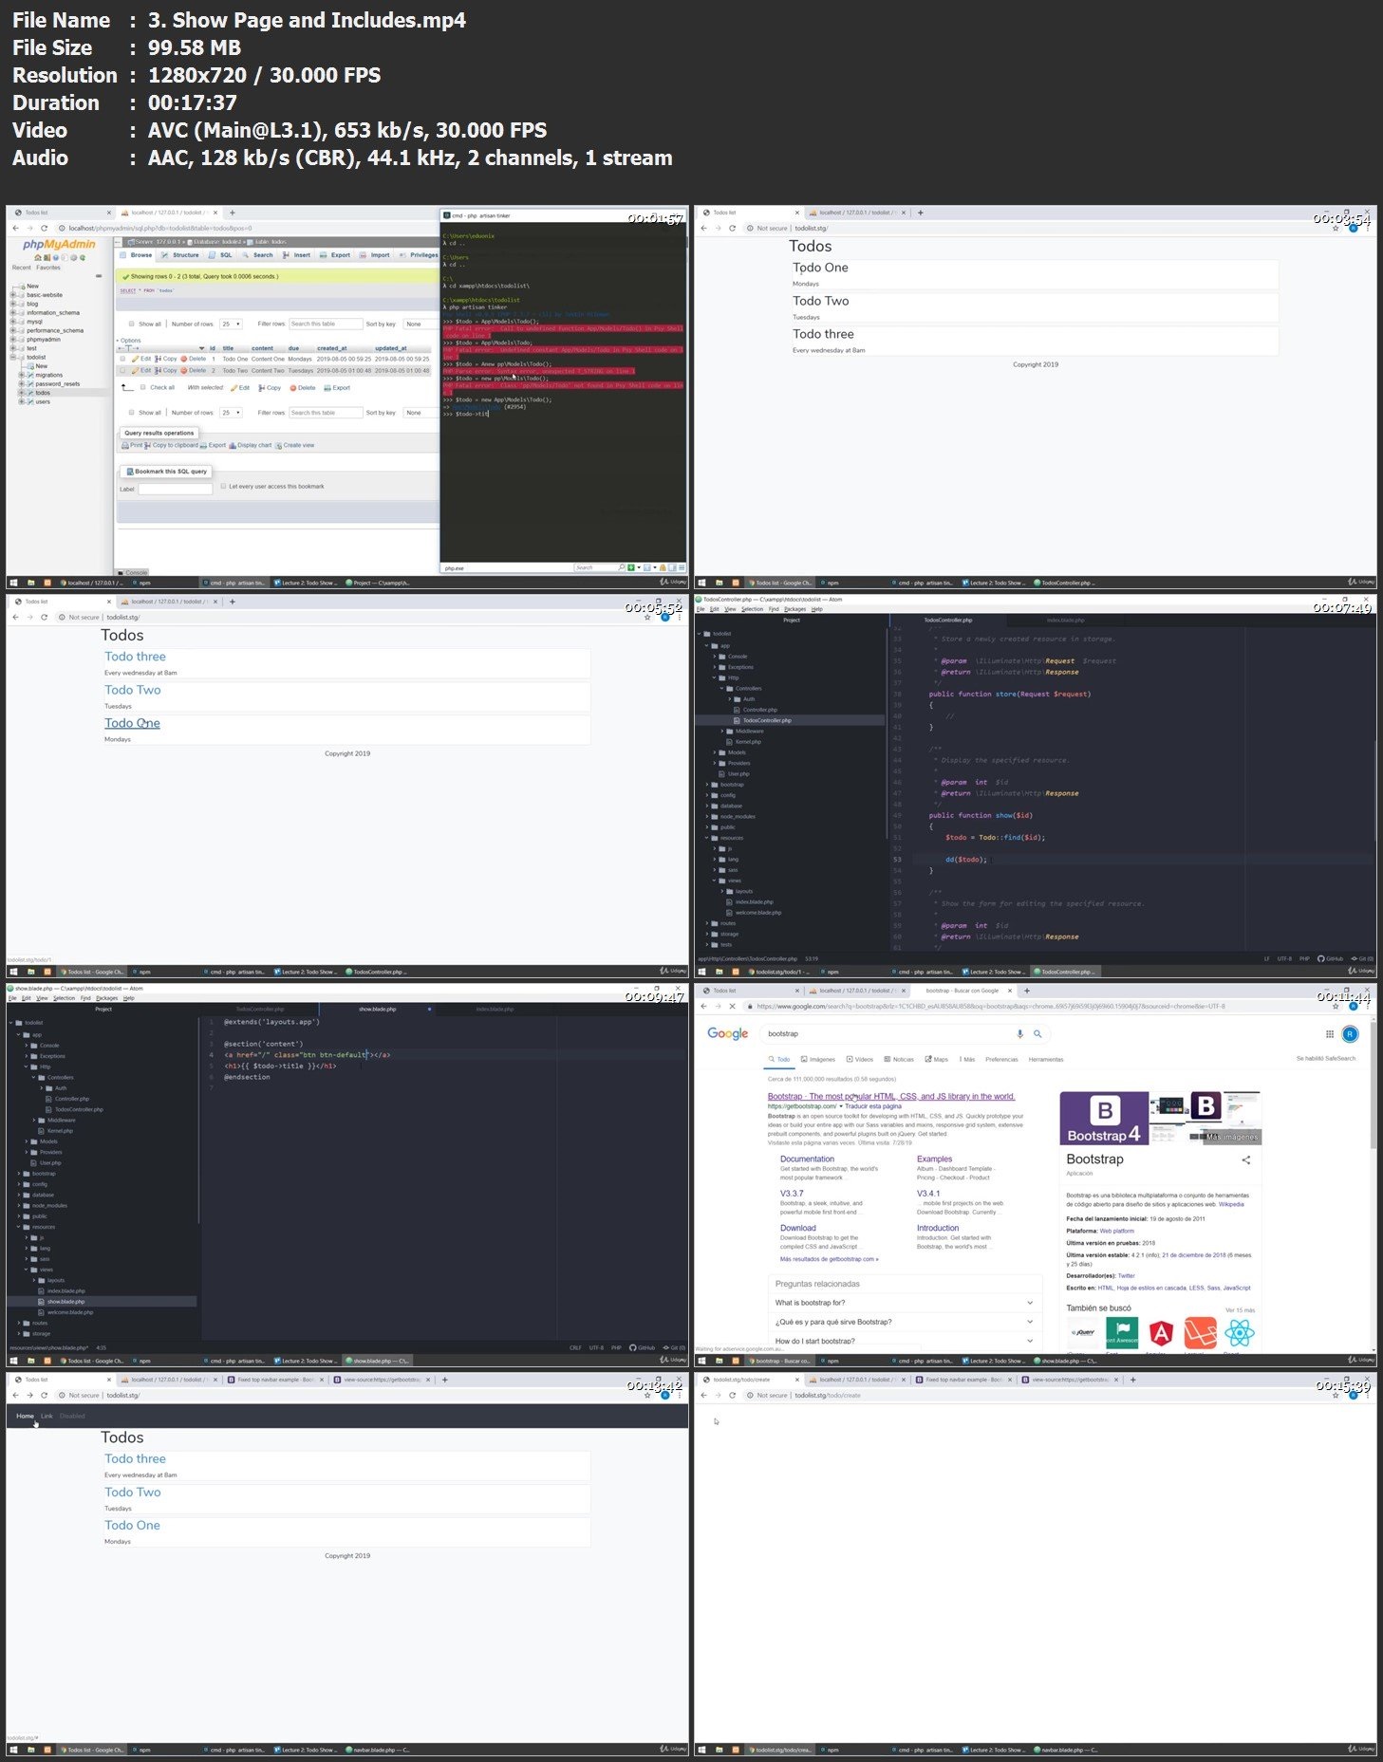Click Angular logo thumbnail under También se buscó
The image size is (1383, 1762).
1160,1333
